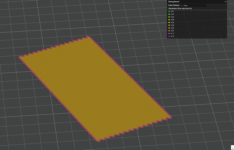Open the Color Scheme Flow dropdown

coord(194,5)
